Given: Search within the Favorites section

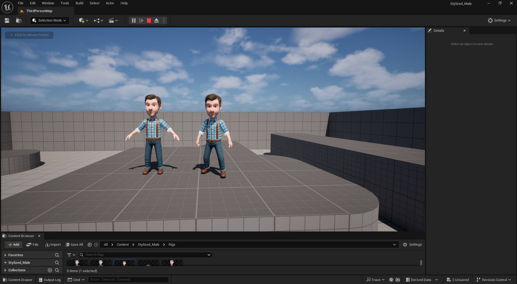Looking at the screenshot, I should click(57, 255).
